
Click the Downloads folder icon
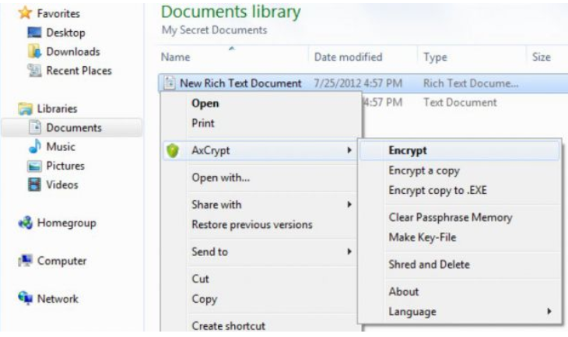[34, 51]
